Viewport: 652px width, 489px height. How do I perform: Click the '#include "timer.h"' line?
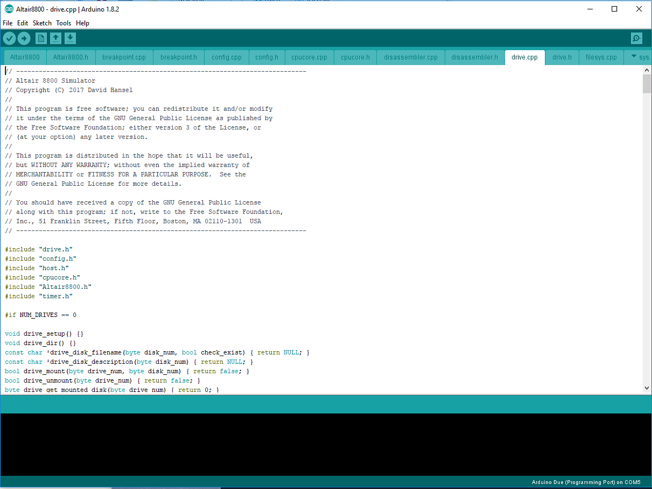39,297
